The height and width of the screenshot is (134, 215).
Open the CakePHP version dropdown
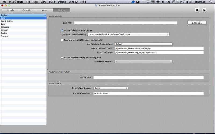pyautogui.click(x=128, y=34)
